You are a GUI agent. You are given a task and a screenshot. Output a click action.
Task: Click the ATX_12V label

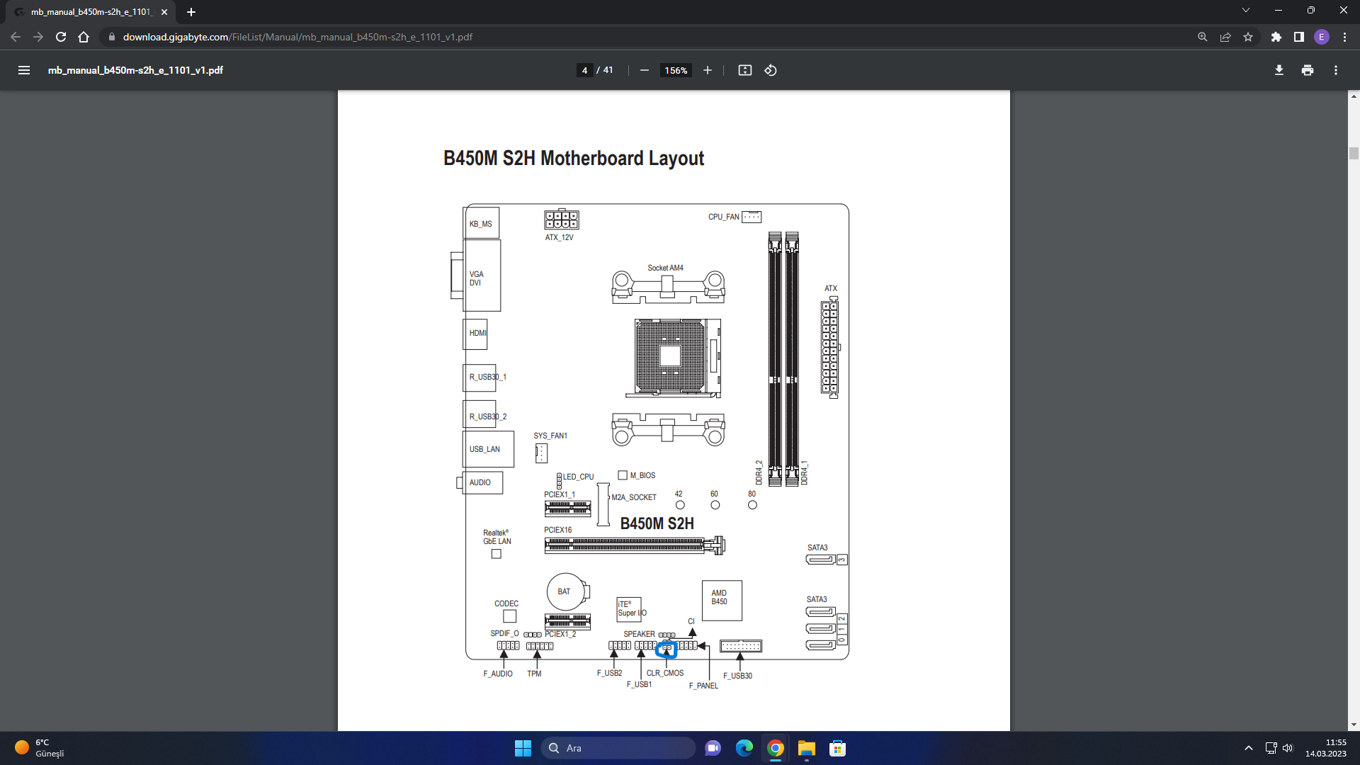pyautogui.click(x=559, y=237)
